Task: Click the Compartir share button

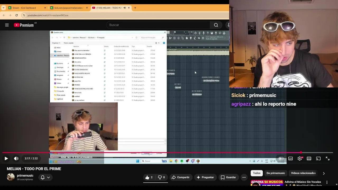Action: click(x=181, y=177)
